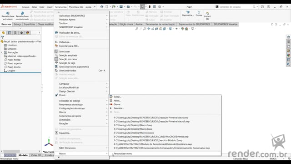Open Equações from Ferramentas menu
The image size is (291, 164).
[x=65, y=133]
